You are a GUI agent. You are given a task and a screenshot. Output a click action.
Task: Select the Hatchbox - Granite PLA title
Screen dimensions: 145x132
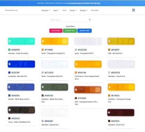click(x=117, y=76)
